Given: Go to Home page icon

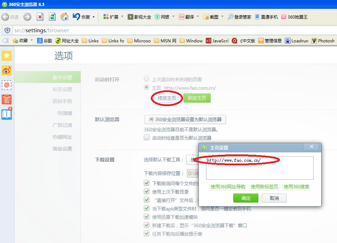Looking at the screenshot, I should [x=64, y=17].
